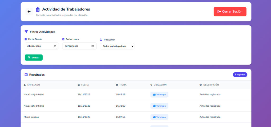View map for Mireia Serrano's activity

[x=159, y=117]
